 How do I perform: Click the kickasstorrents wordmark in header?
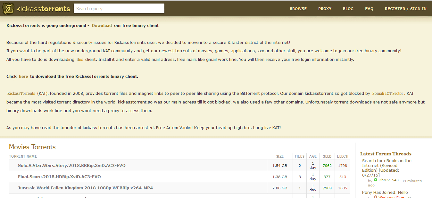pos(42,9)
